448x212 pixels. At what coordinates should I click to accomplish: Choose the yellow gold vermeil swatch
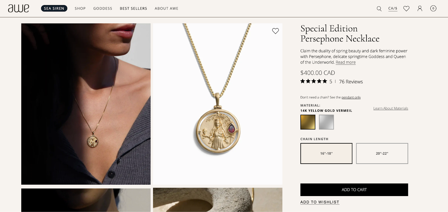308,122
